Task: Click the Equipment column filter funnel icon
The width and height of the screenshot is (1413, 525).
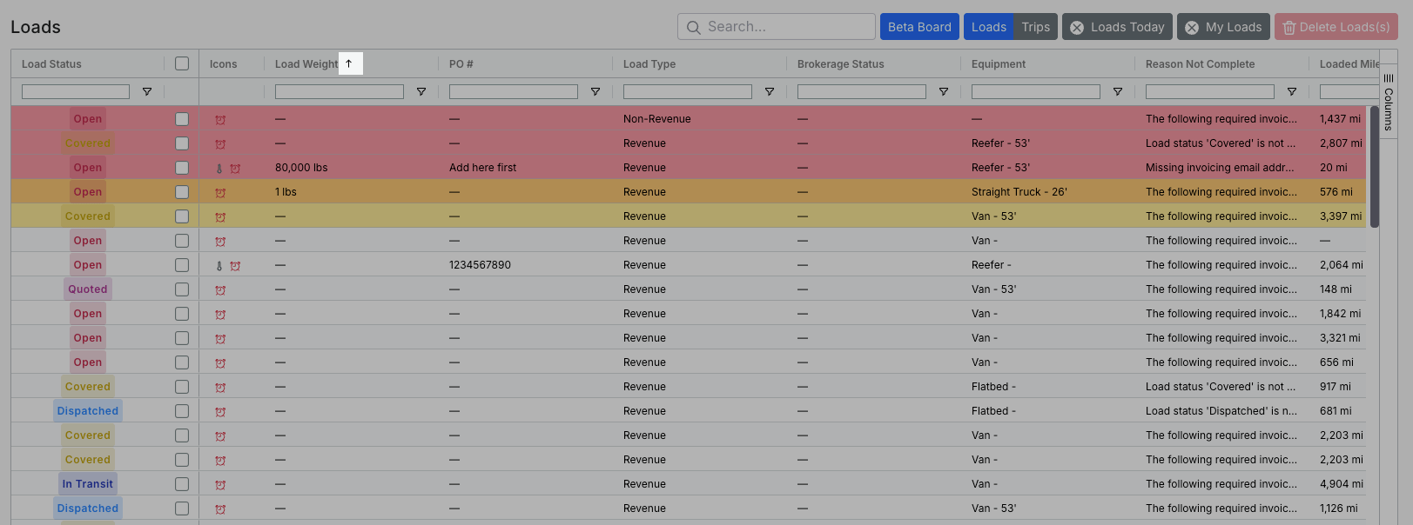Action: tap(1118, 92)
